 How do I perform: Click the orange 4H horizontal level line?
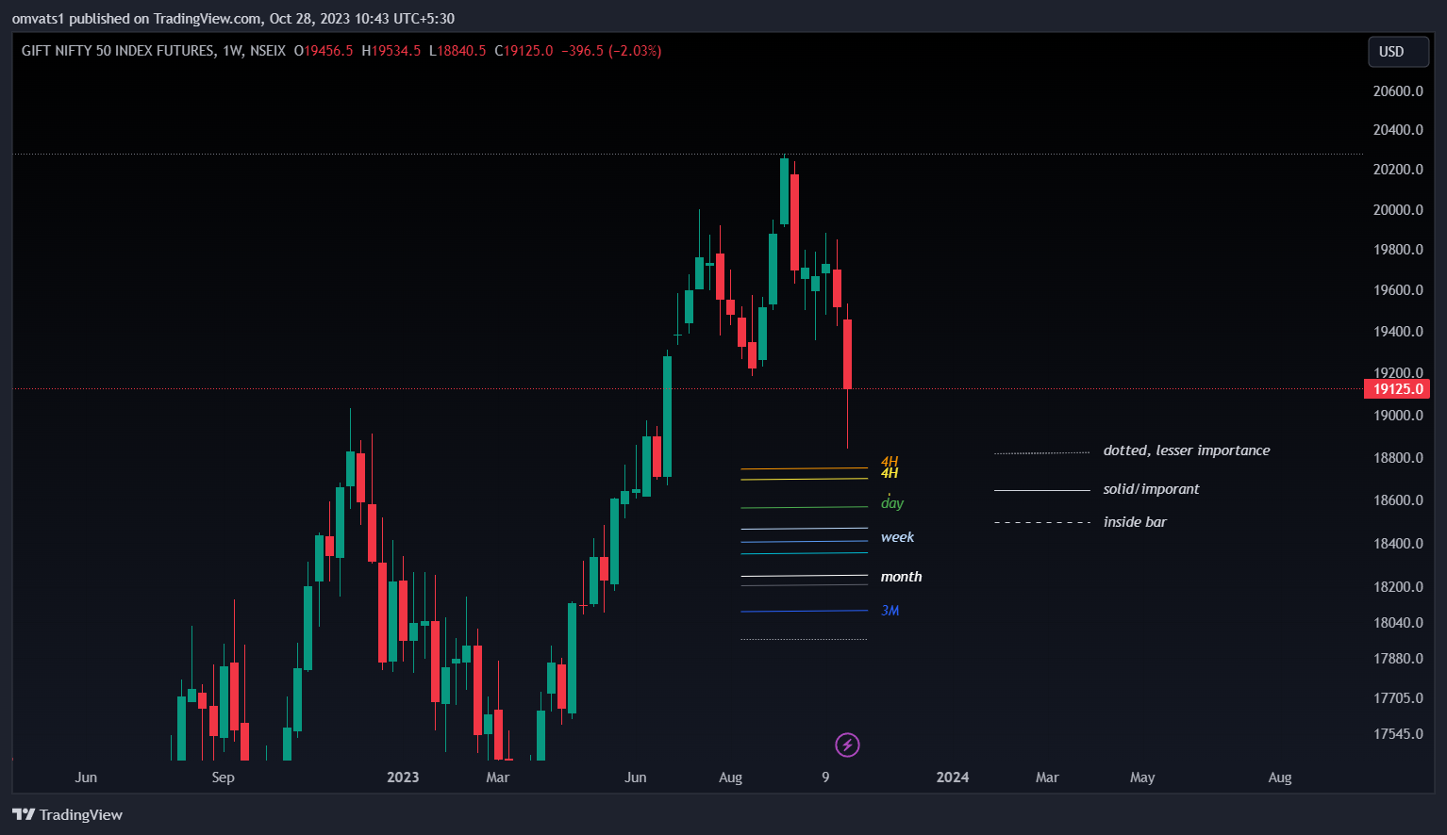point(804,468)
